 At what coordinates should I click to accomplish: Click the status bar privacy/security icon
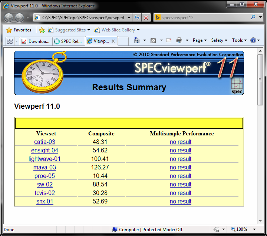click(217, 229)
